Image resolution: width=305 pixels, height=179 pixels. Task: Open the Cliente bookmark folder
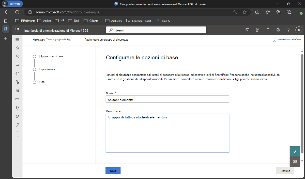(x=91, y=21)
